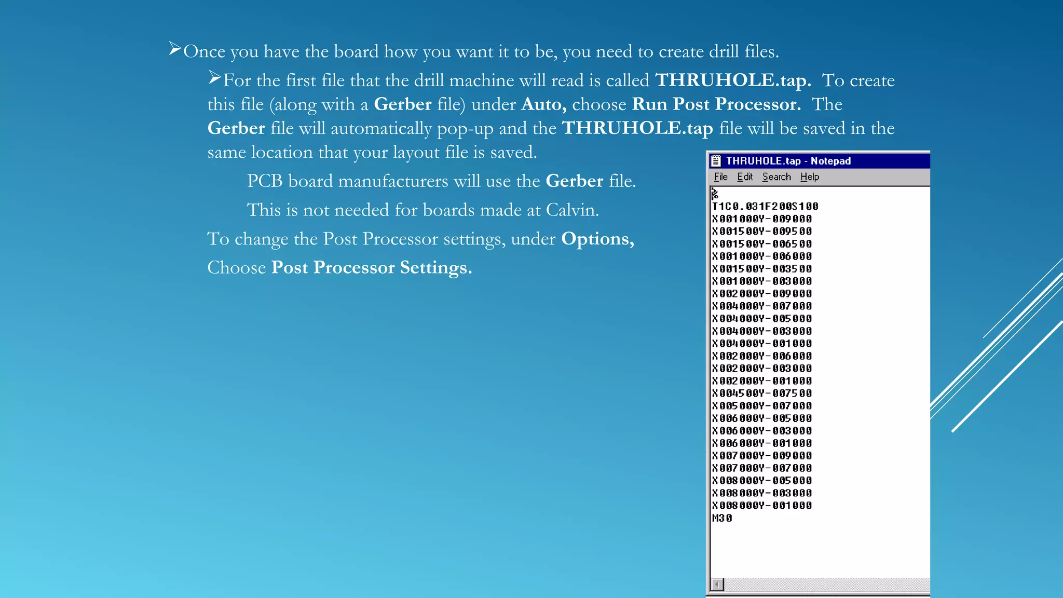Click the line X001500Y-006500
1063x598 pixels.
tap(762, 244)
